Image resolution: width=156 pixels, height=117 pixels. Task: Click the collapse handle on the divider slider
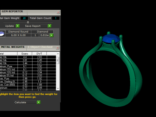(x=28, y=22)
